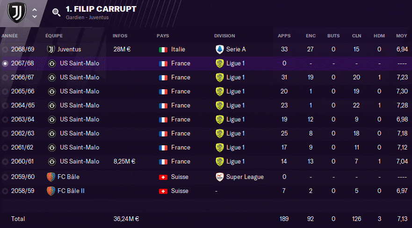This screenshot has width=412, height=228.
Task: Select the 2068/69 season radio button
Action: click(x=5, y=50)
